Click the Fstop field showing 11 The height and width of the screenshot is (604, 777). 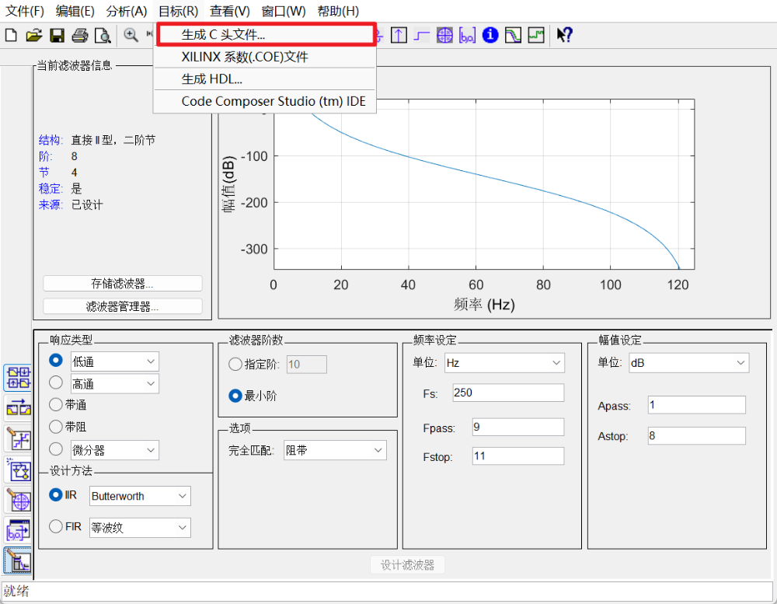tap(517, 456)
